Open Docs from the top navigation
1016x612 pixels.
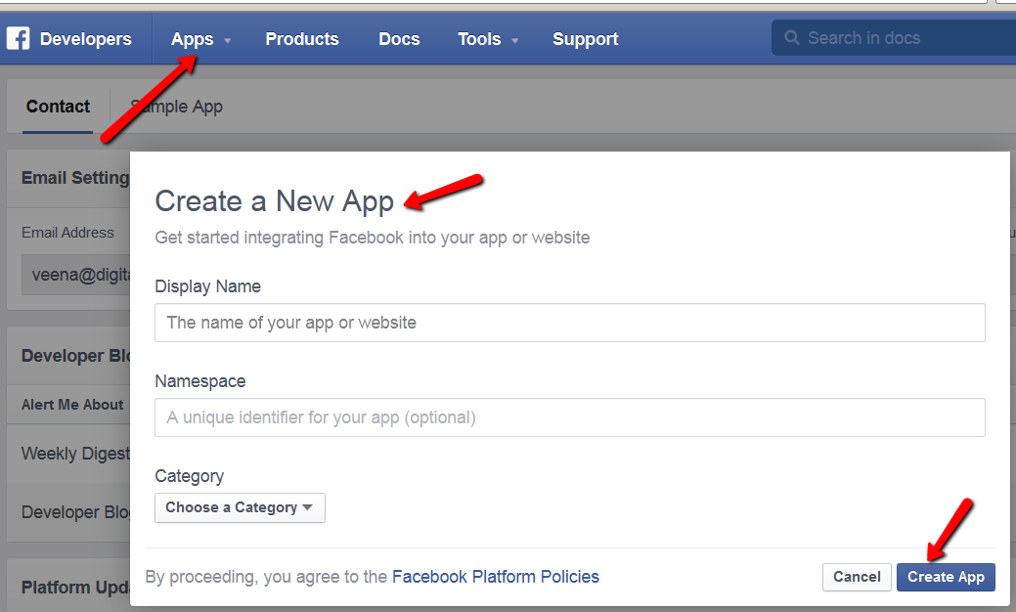(x=399, y=39)
